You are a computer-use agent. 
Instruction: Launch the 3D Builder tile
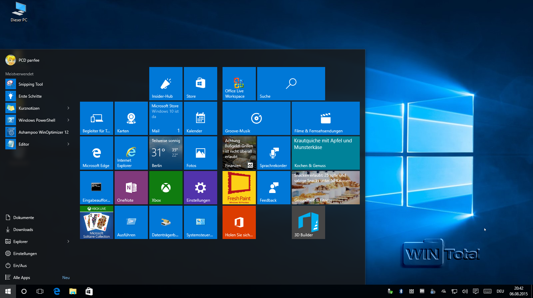[x=308, y=222]
